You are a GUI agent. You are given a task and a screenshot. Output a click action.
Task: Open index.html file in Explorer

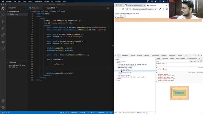pos(14,14)
